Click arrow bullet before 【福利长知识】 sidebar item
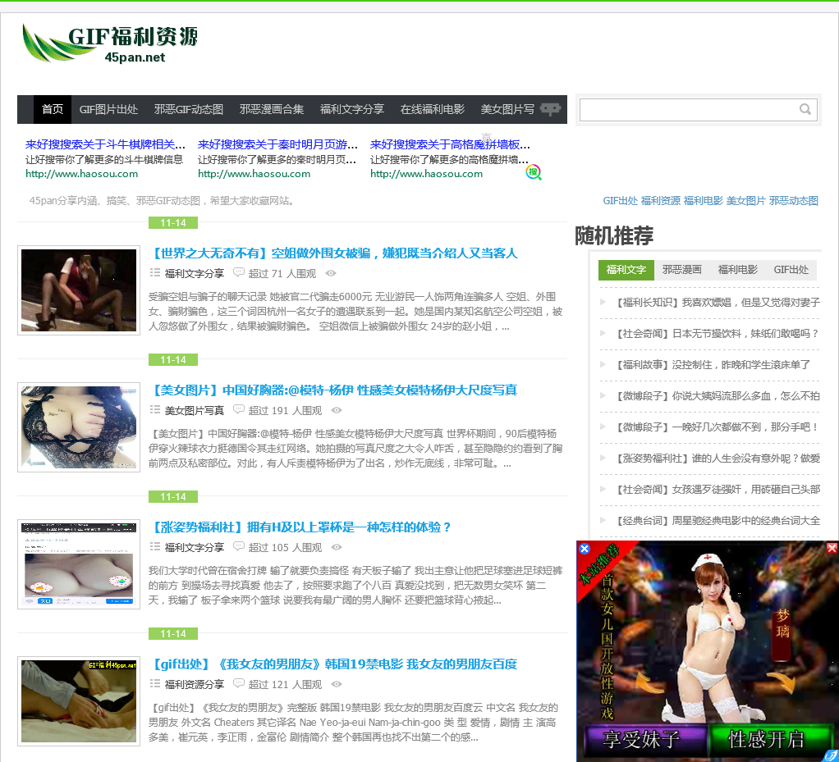The width and height of the screenshot is (839, 762). 603,302
